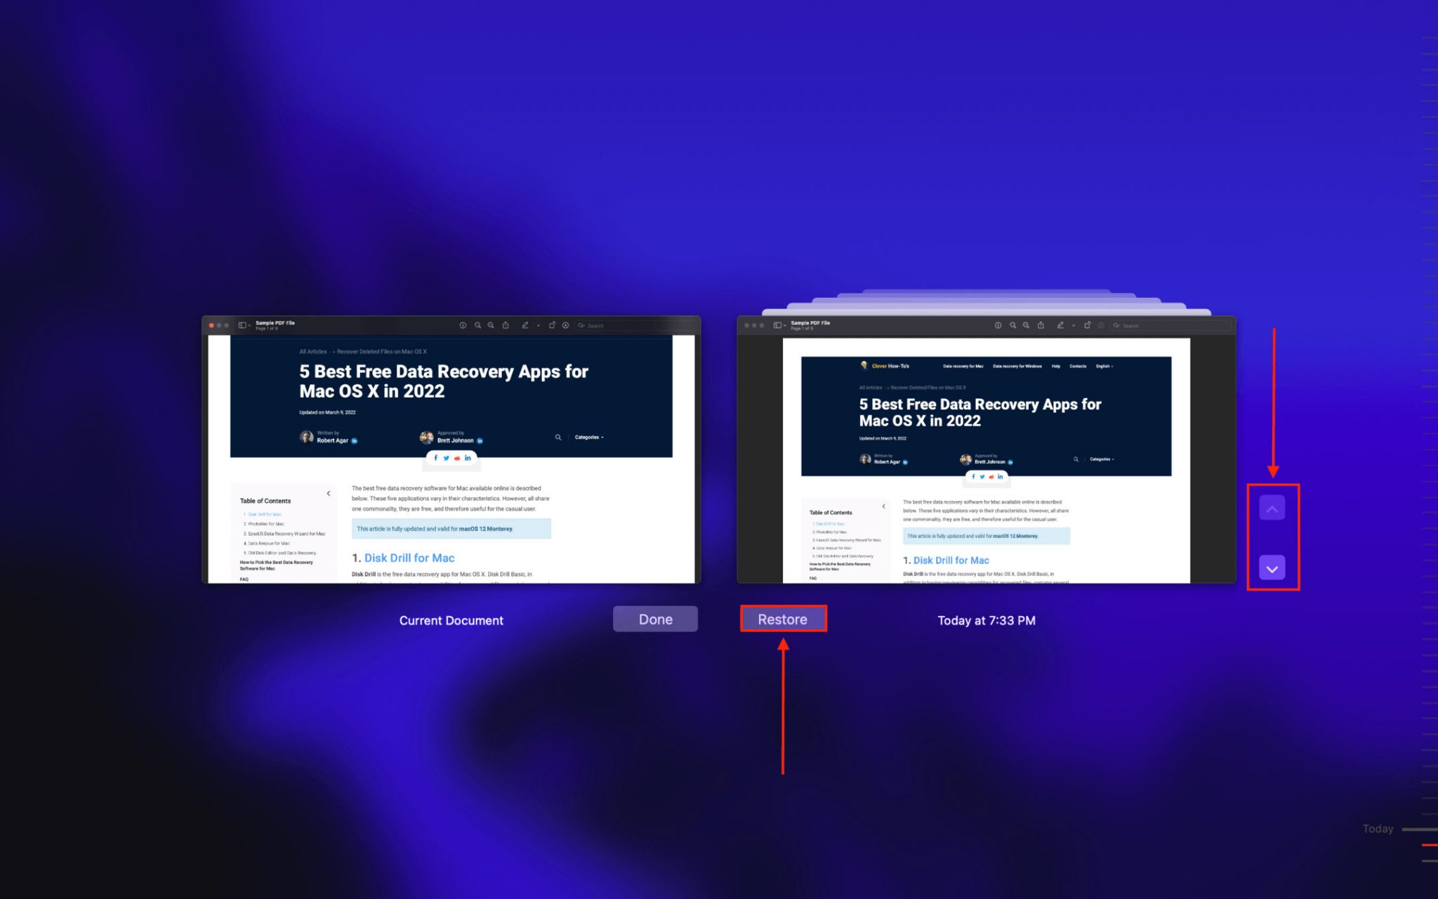
Task: Click the share icon in right toolbar
Action: (x=1043, y=325)
